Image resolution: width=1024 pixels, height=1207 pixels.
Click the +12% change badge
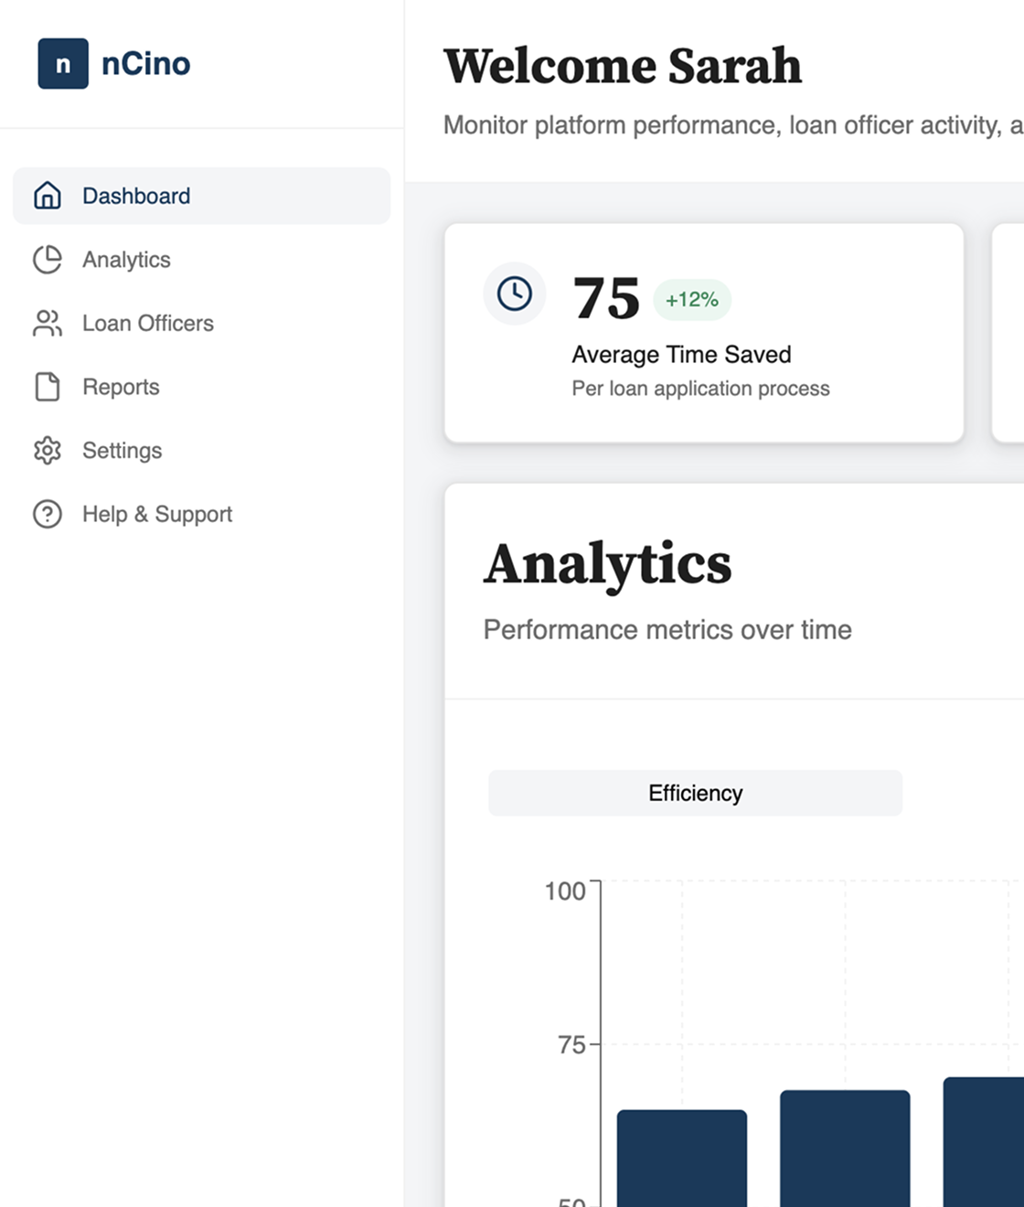pyautogui.click(x=692, y=300)
